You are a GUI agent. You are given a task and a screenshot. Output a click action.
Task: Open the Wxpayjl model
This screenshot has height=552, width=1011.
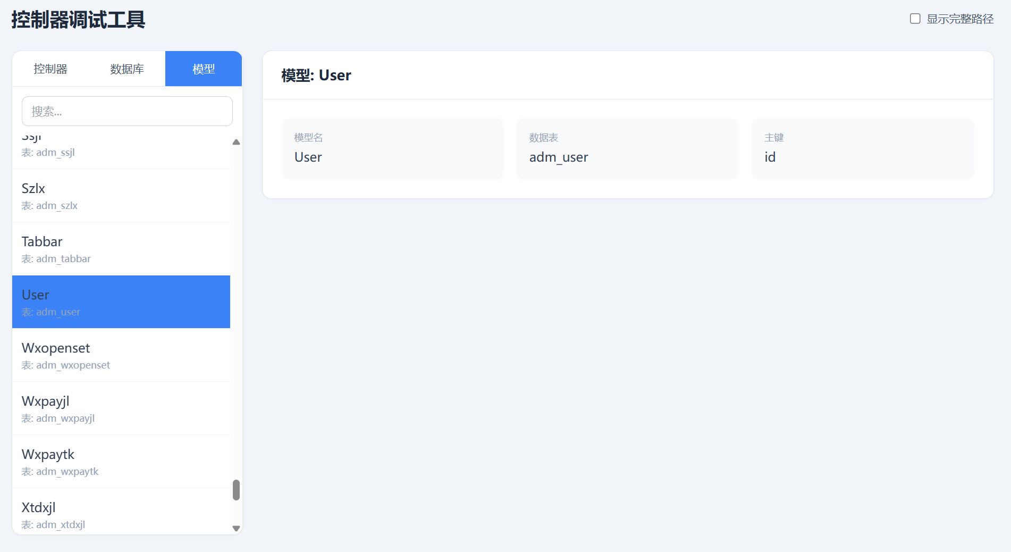click(x=121, y=408)
